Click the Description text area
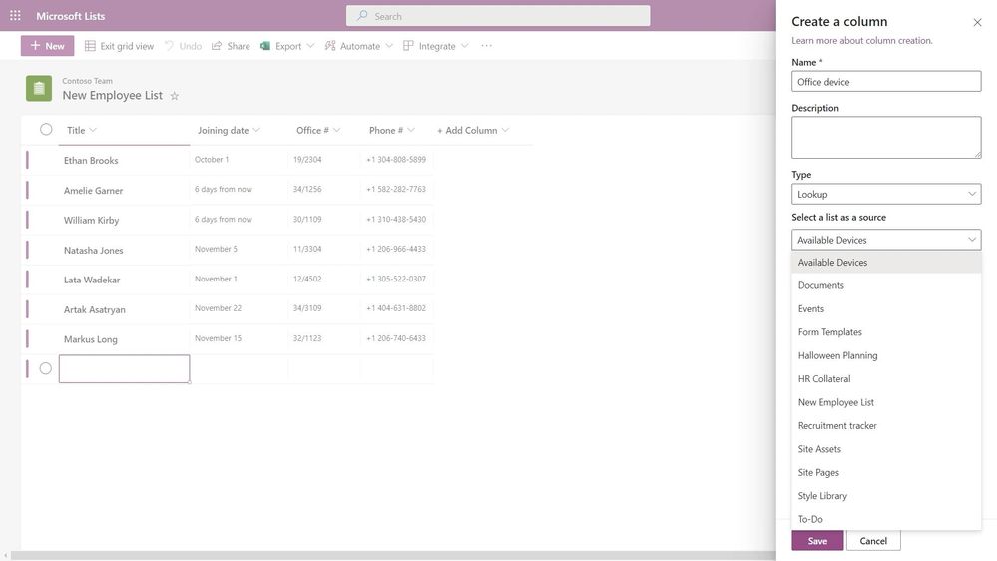 click(886, 138)
